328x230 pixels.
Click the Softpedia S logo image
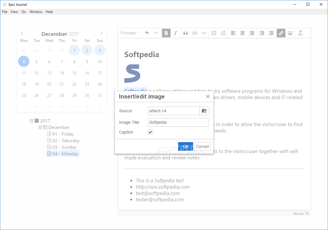(132, 74)
